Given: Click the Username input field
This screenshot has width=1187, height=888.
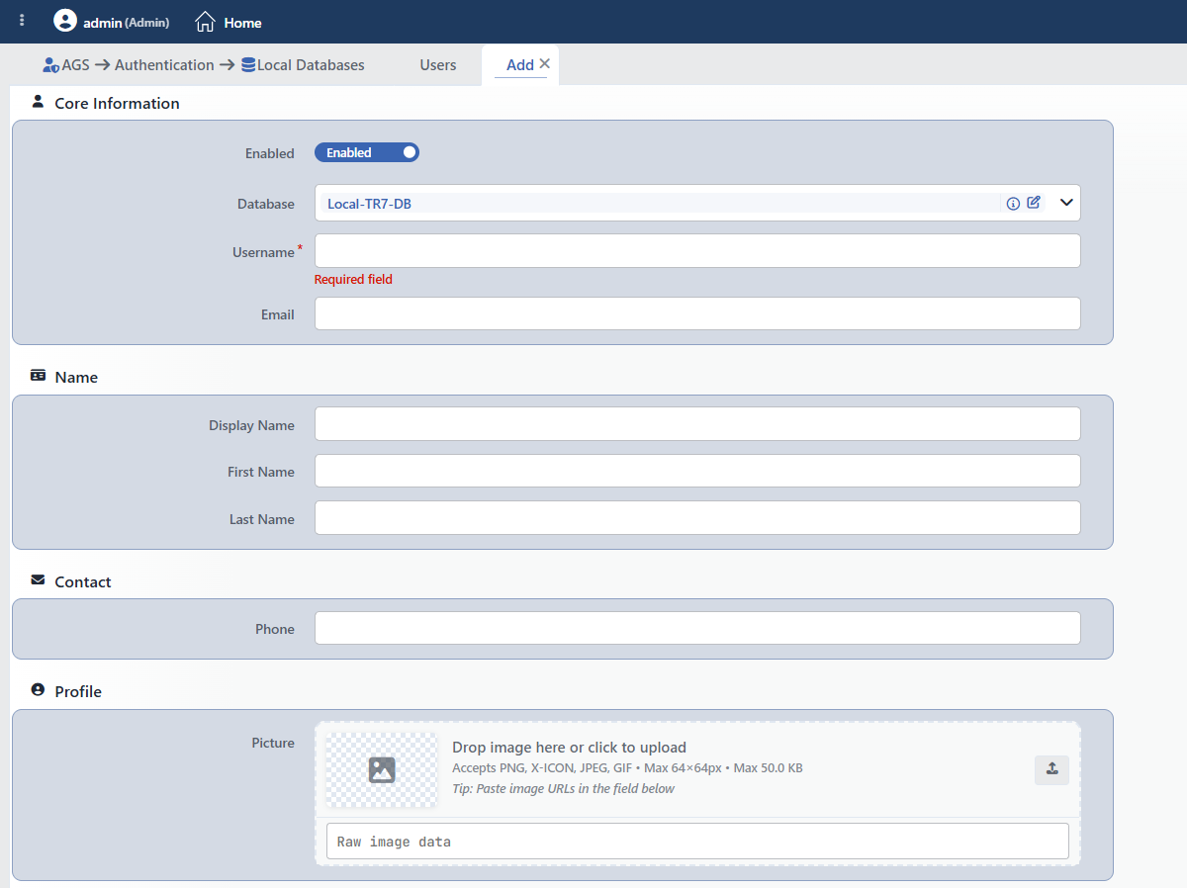Looking at the screenshot, I should [697, 250].
